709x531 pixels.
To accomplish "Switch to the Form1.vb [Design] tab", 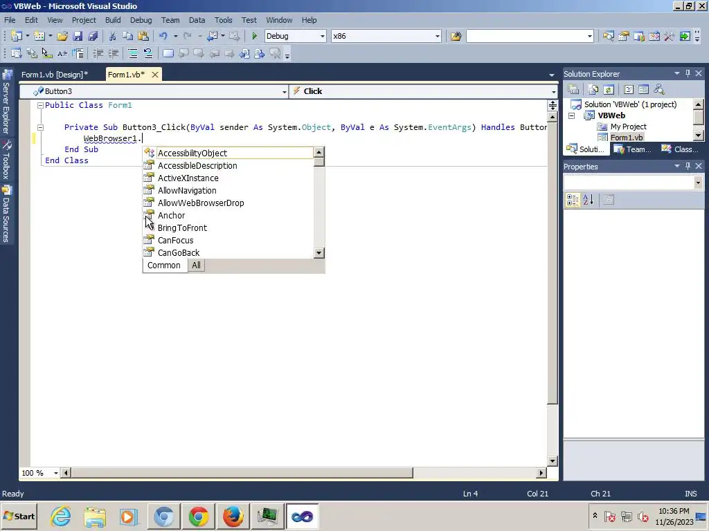I will [54, 75].
